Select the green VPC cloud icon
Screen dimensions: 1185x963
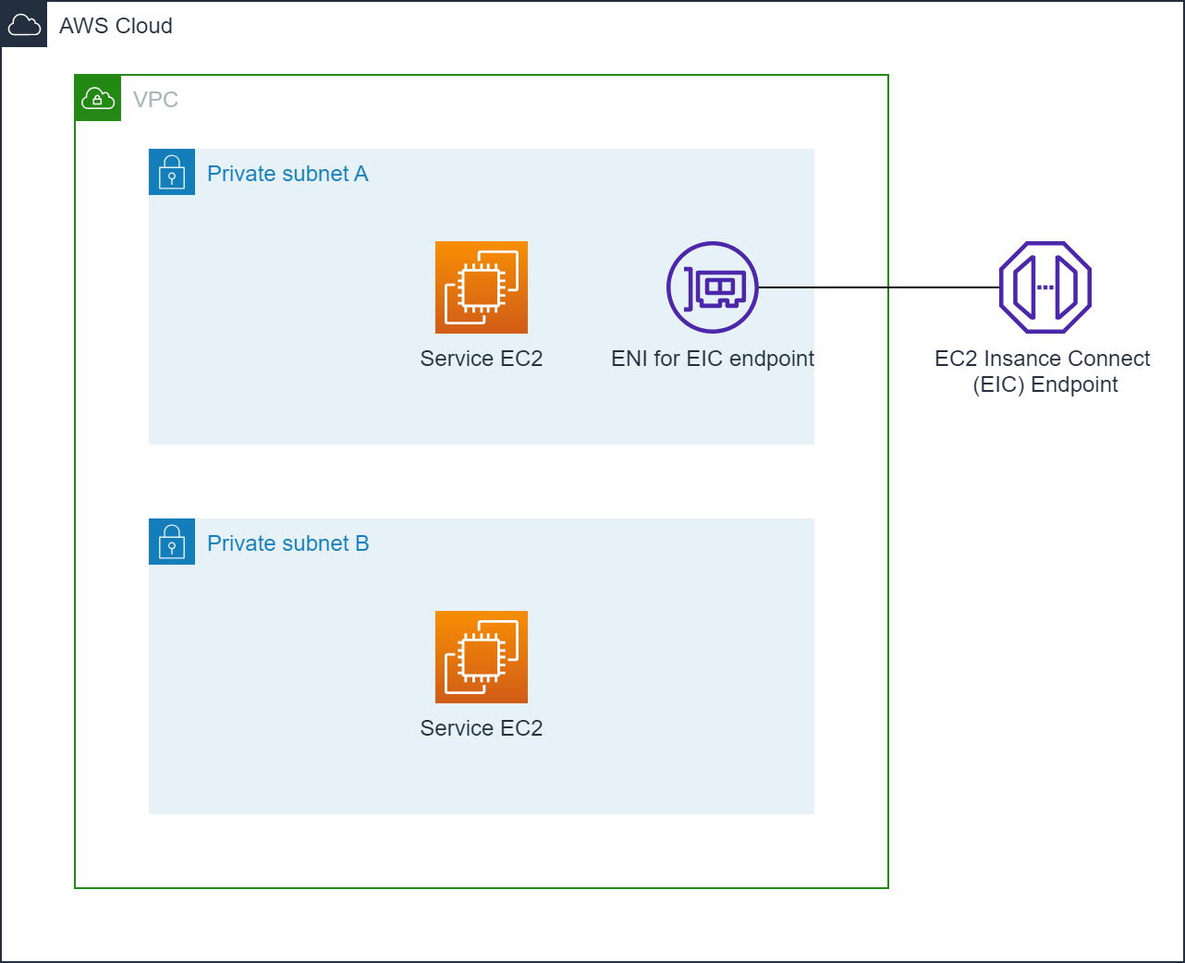tap(98, 98)
